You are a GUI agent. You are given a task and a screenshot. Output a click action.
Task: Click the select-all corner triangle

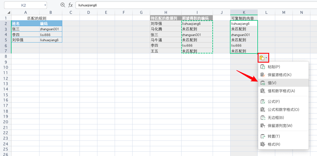point(9,13)
